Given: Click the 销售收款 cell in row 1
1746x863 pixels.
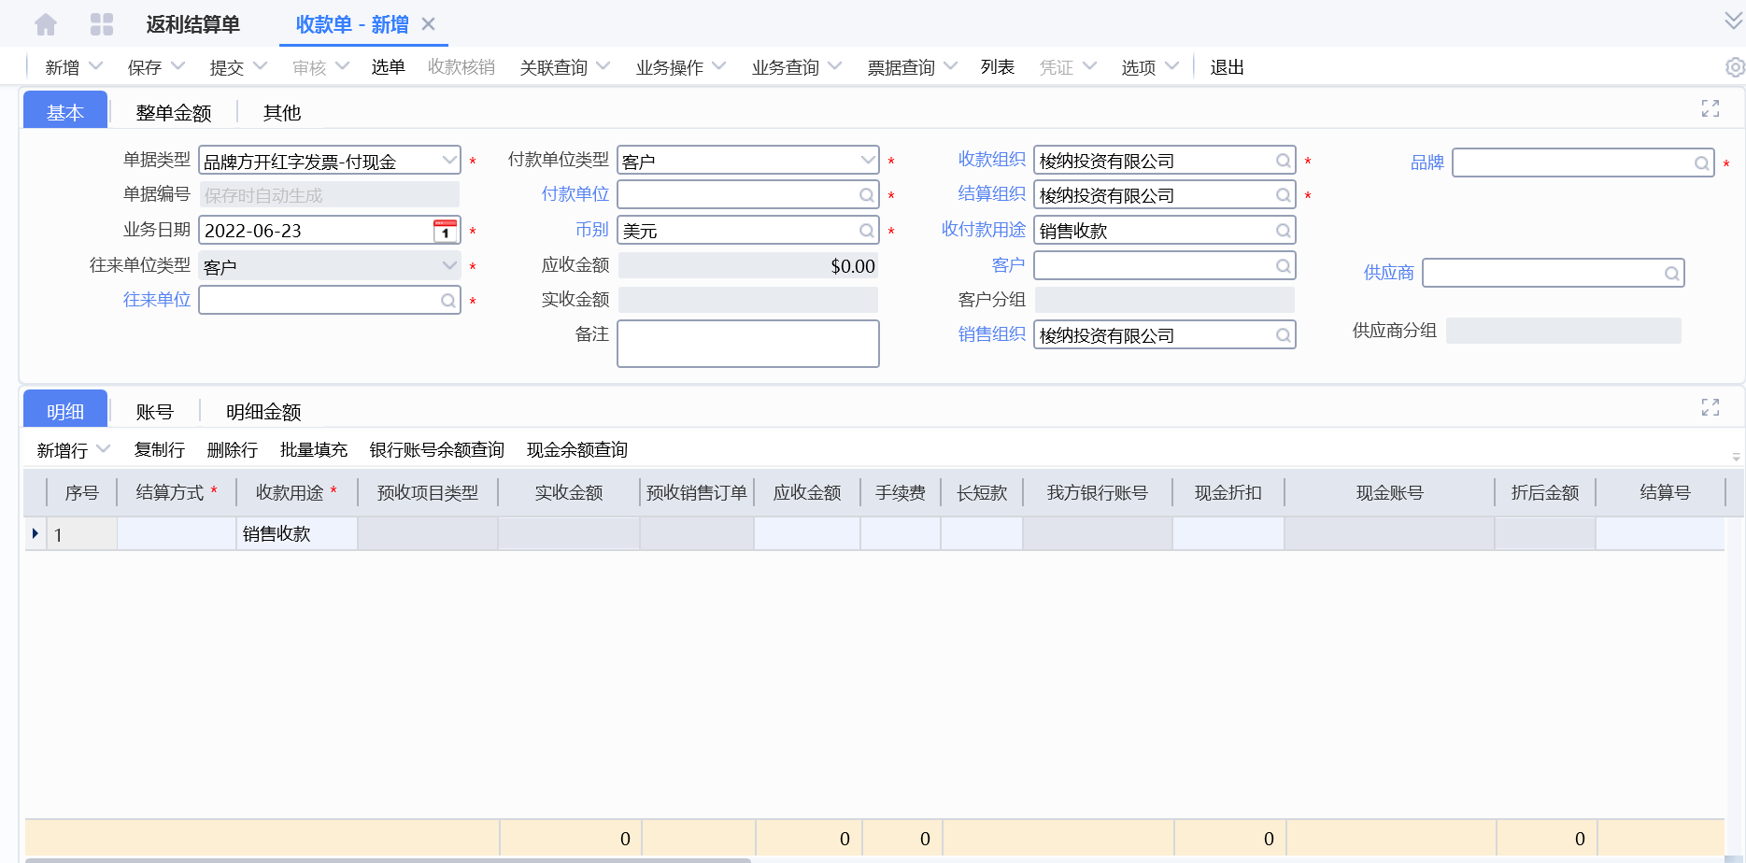Looking at the screenshot, I should pos(297,534).
